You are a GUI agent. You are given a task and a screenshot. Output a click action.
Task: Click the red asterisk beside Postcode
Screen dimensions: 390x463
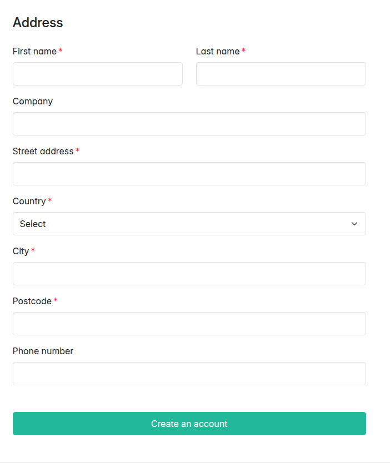pyautogui.click(x=56, y=300)
